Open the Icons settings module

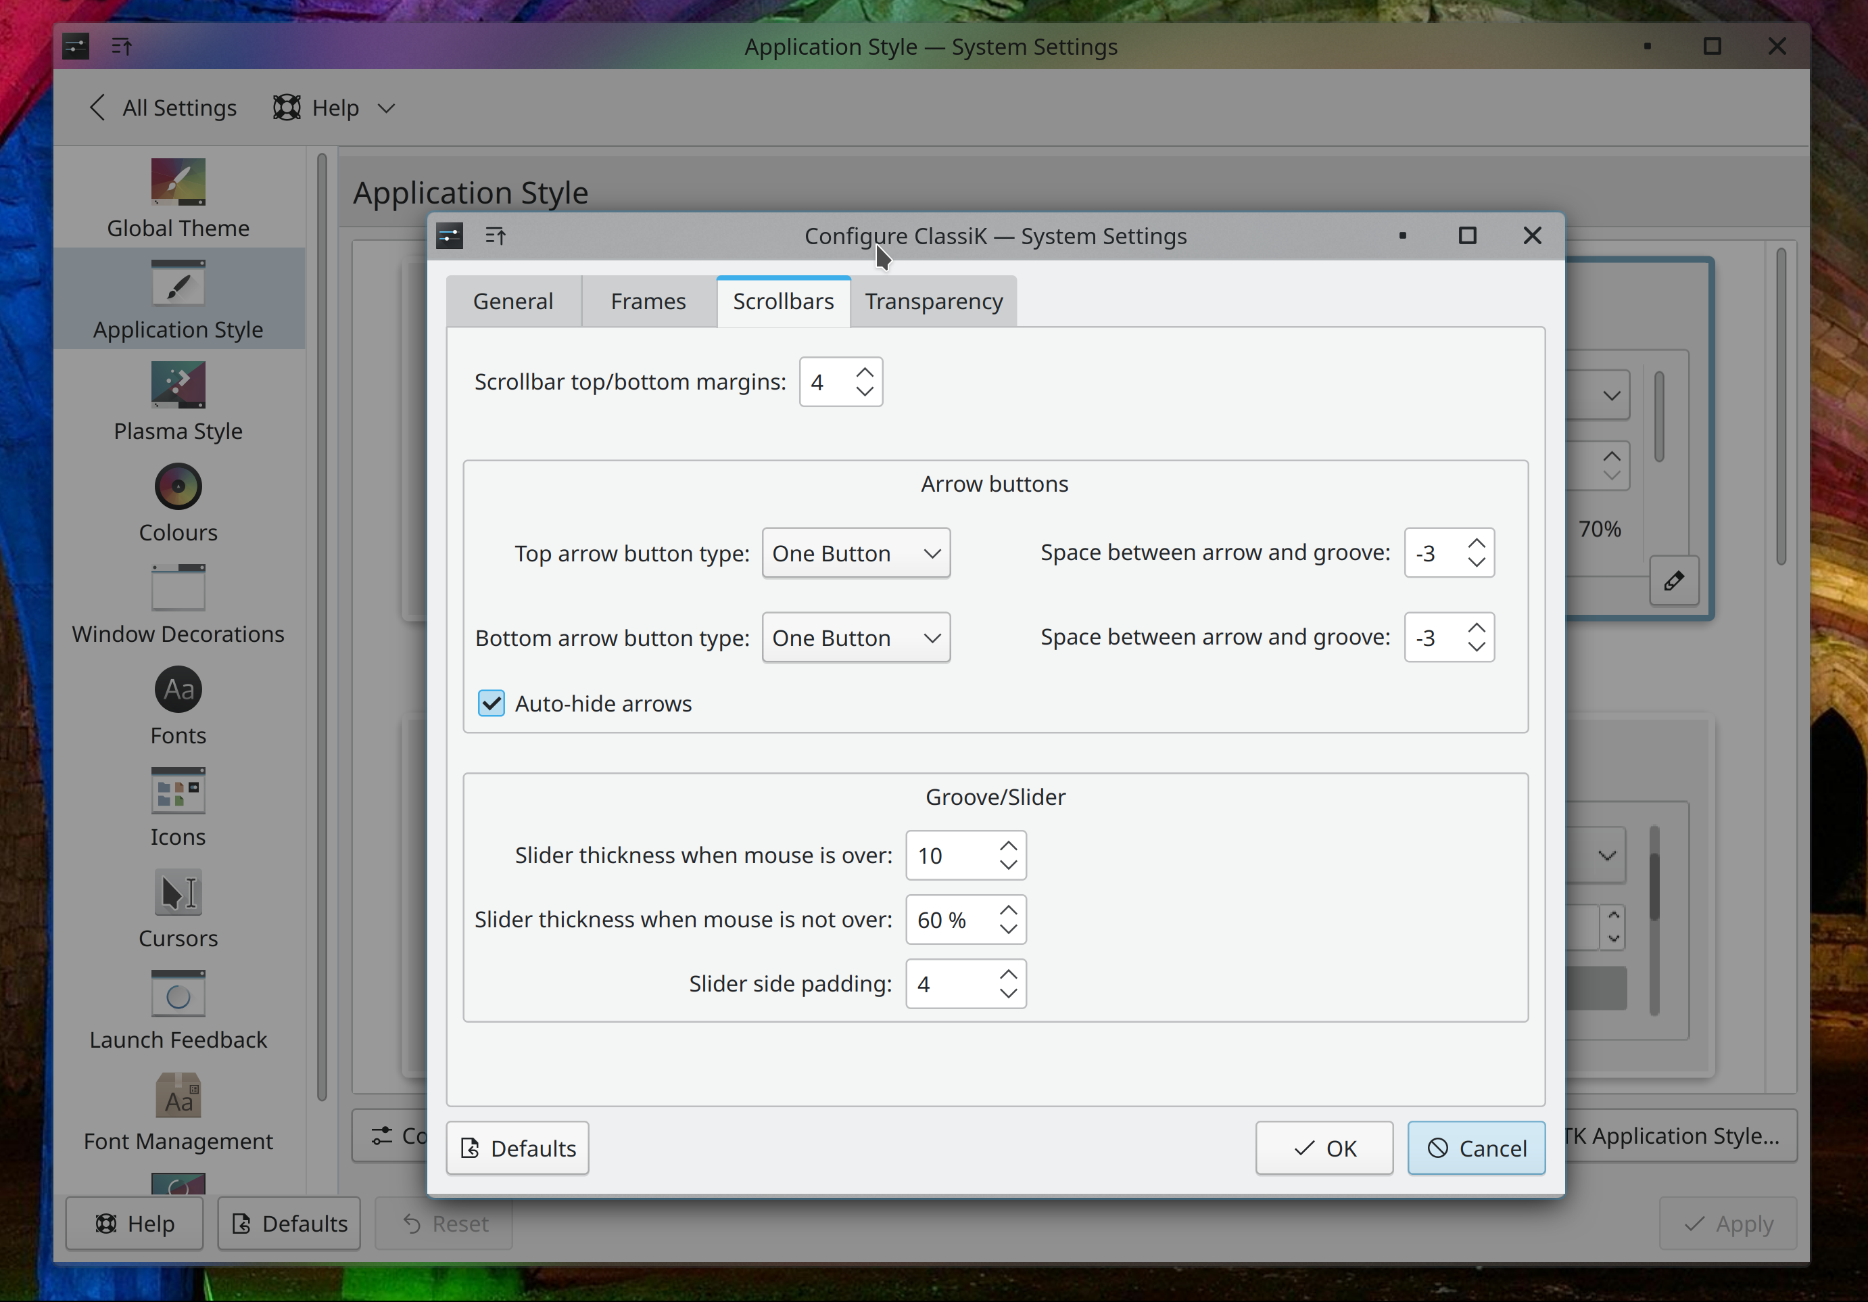[177, 791]
